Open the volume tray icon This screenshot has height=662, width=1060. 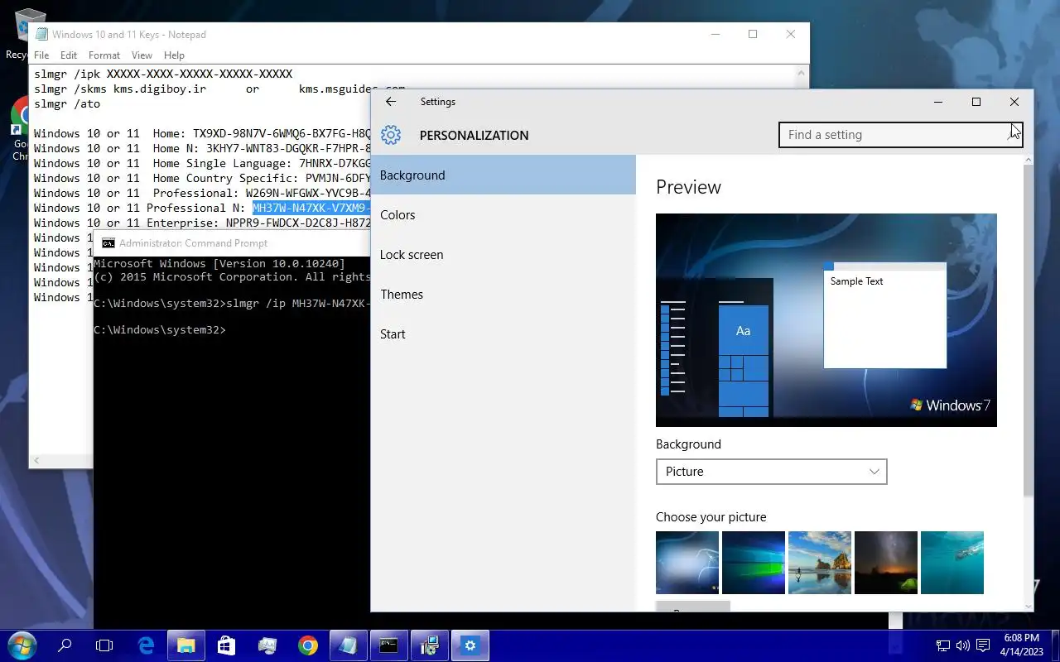tap(962, 645)
